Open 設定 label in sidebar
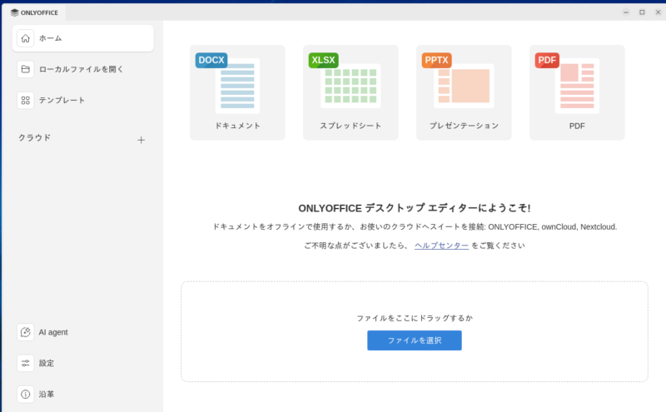This screenshot has width=666, height=412. [x=47, y=363]
